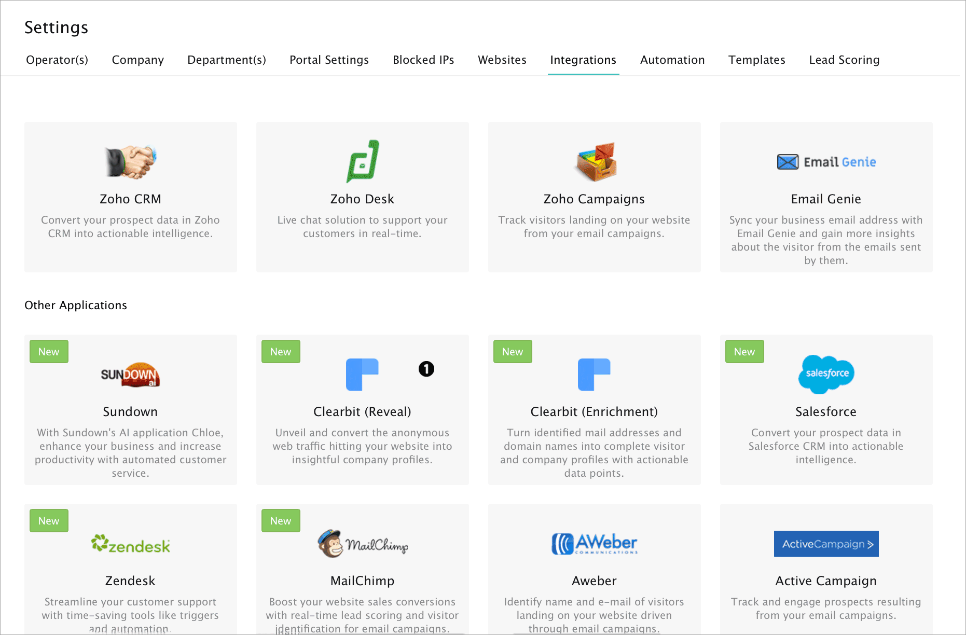The width and height of the screenshot is (966, 635).
Task: Switch to the Company tab
Action: pyautogui.click(x=138, y=60)
